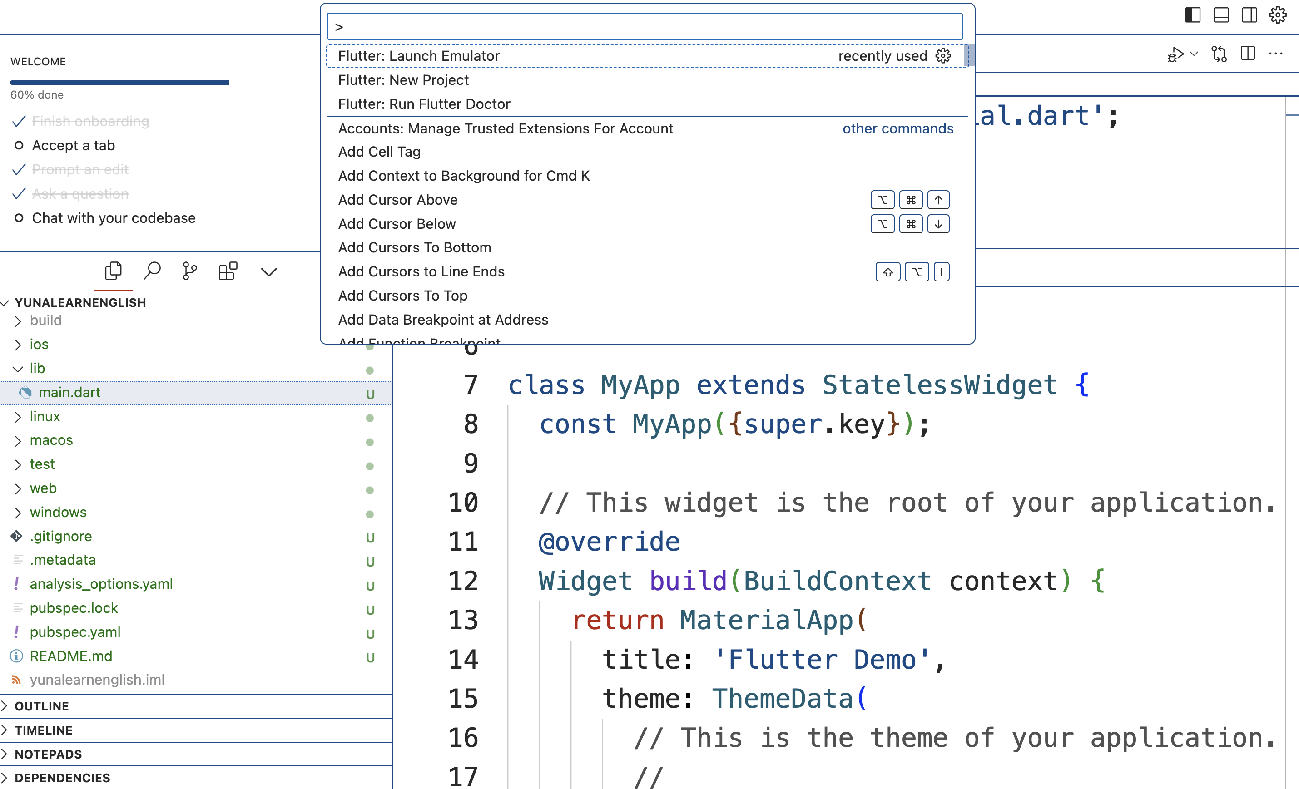Open editor more actions ellipsis
Screen dimensions: 1299x789
tap(1275, 54)
